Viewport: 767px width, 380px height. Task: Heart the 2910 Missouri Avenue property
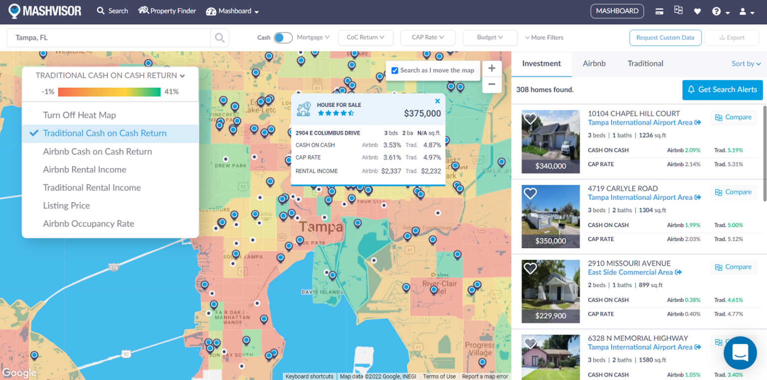530,269
